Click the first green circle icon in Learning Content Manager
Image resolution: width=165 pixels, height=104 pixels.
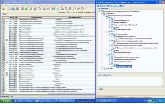point(114,5)
